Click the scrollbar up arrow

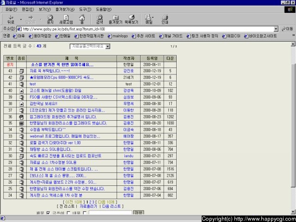[293, 44]
